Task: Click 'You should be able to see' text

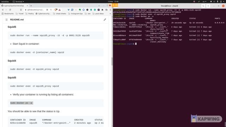Action: pos(34,111)
